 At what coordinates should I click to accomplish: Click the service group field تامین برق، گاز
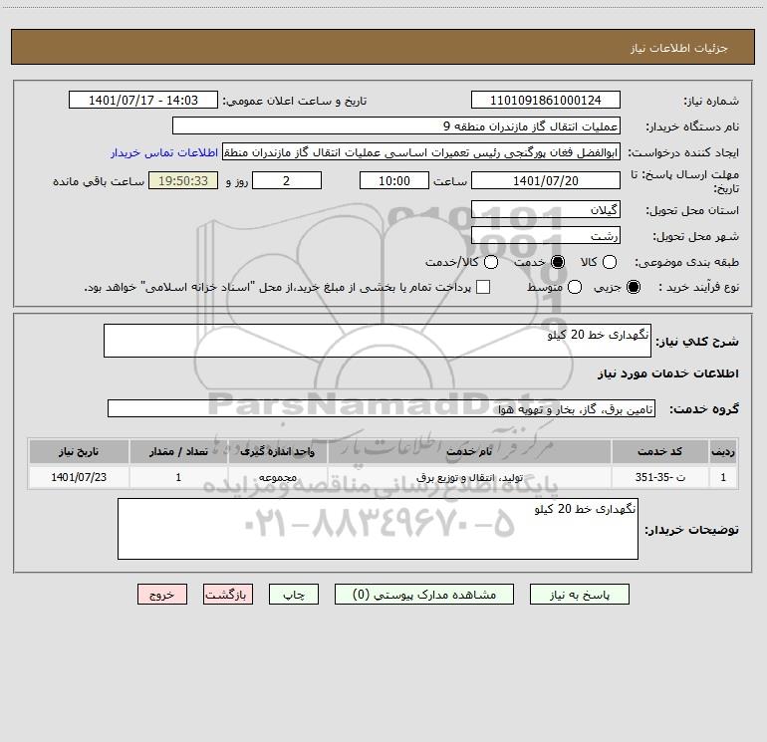coord(382,408)
